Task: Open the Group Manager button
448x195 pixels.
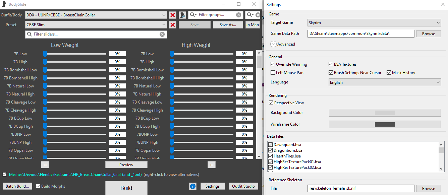Action: pos(253,25)
